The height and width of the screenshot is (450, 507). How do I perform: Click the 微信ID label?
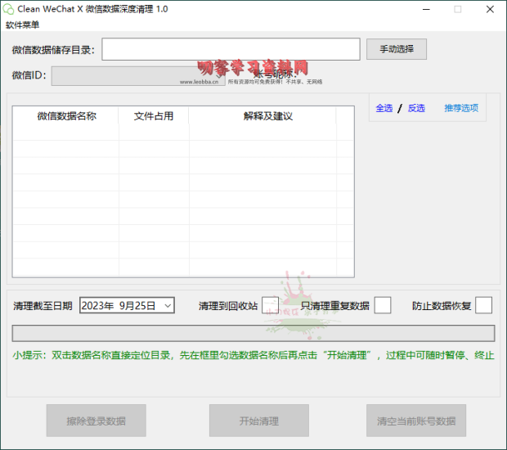29,75
